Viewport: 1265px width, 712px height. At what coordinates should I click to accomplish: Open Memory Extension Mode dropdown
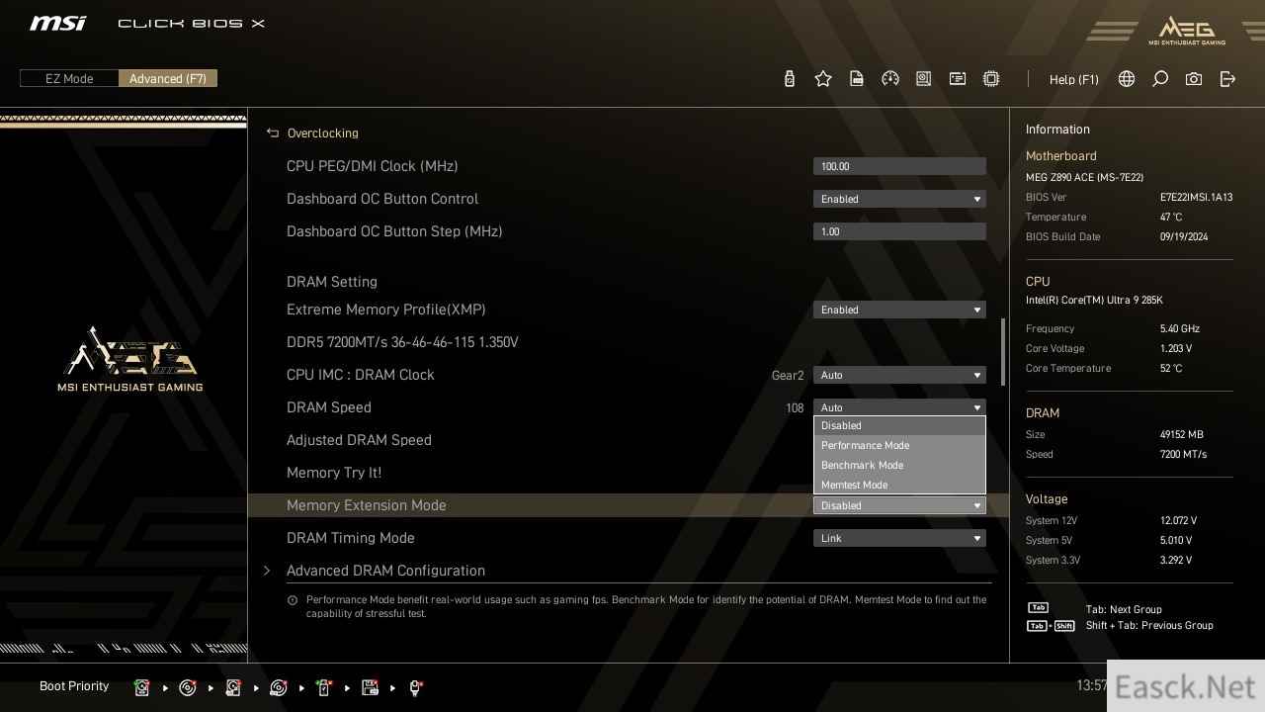point(899,505)
